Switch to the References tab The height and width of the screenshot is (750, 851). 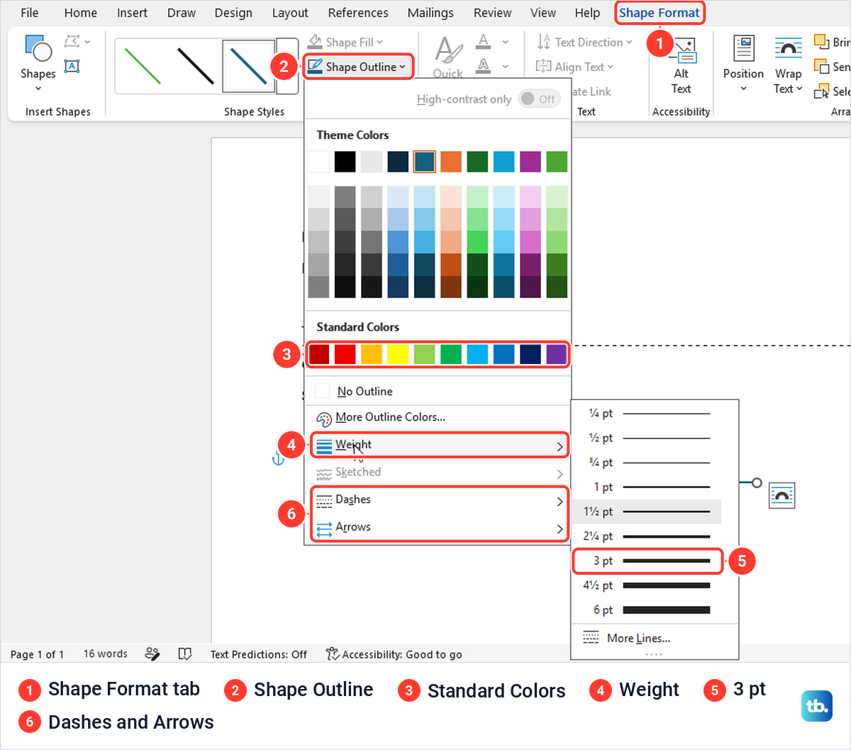(358, 13)
